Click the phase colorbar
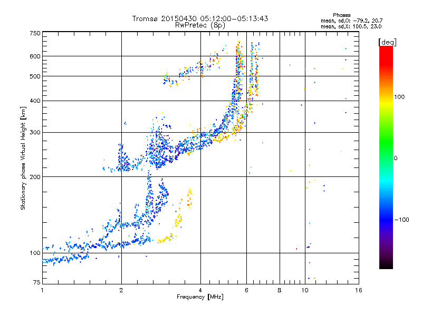 386,157
